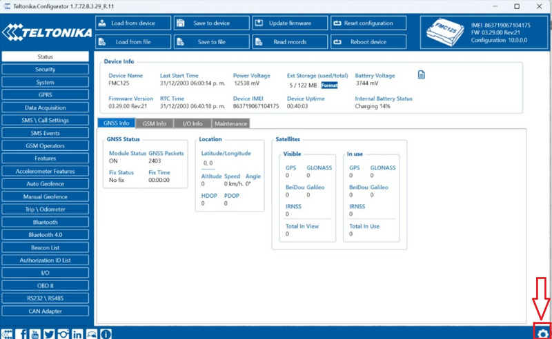Open the YouTube icon in the footer

[35, 333]
